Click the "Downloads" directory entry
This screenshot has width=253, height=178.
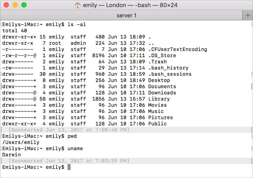[162, 93]
